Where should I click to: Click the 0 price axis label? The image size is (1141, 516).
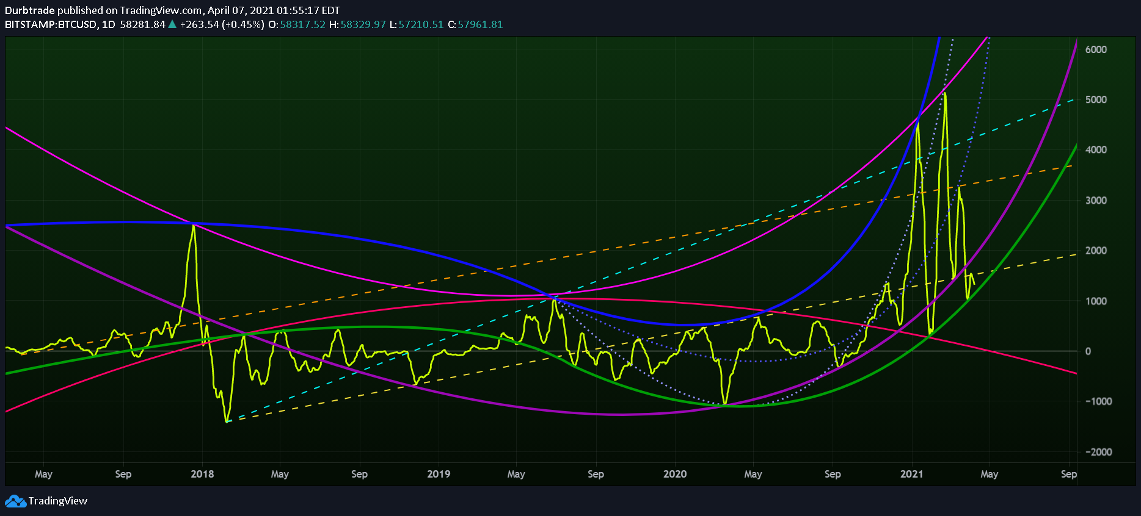(x=1088, y=351)
